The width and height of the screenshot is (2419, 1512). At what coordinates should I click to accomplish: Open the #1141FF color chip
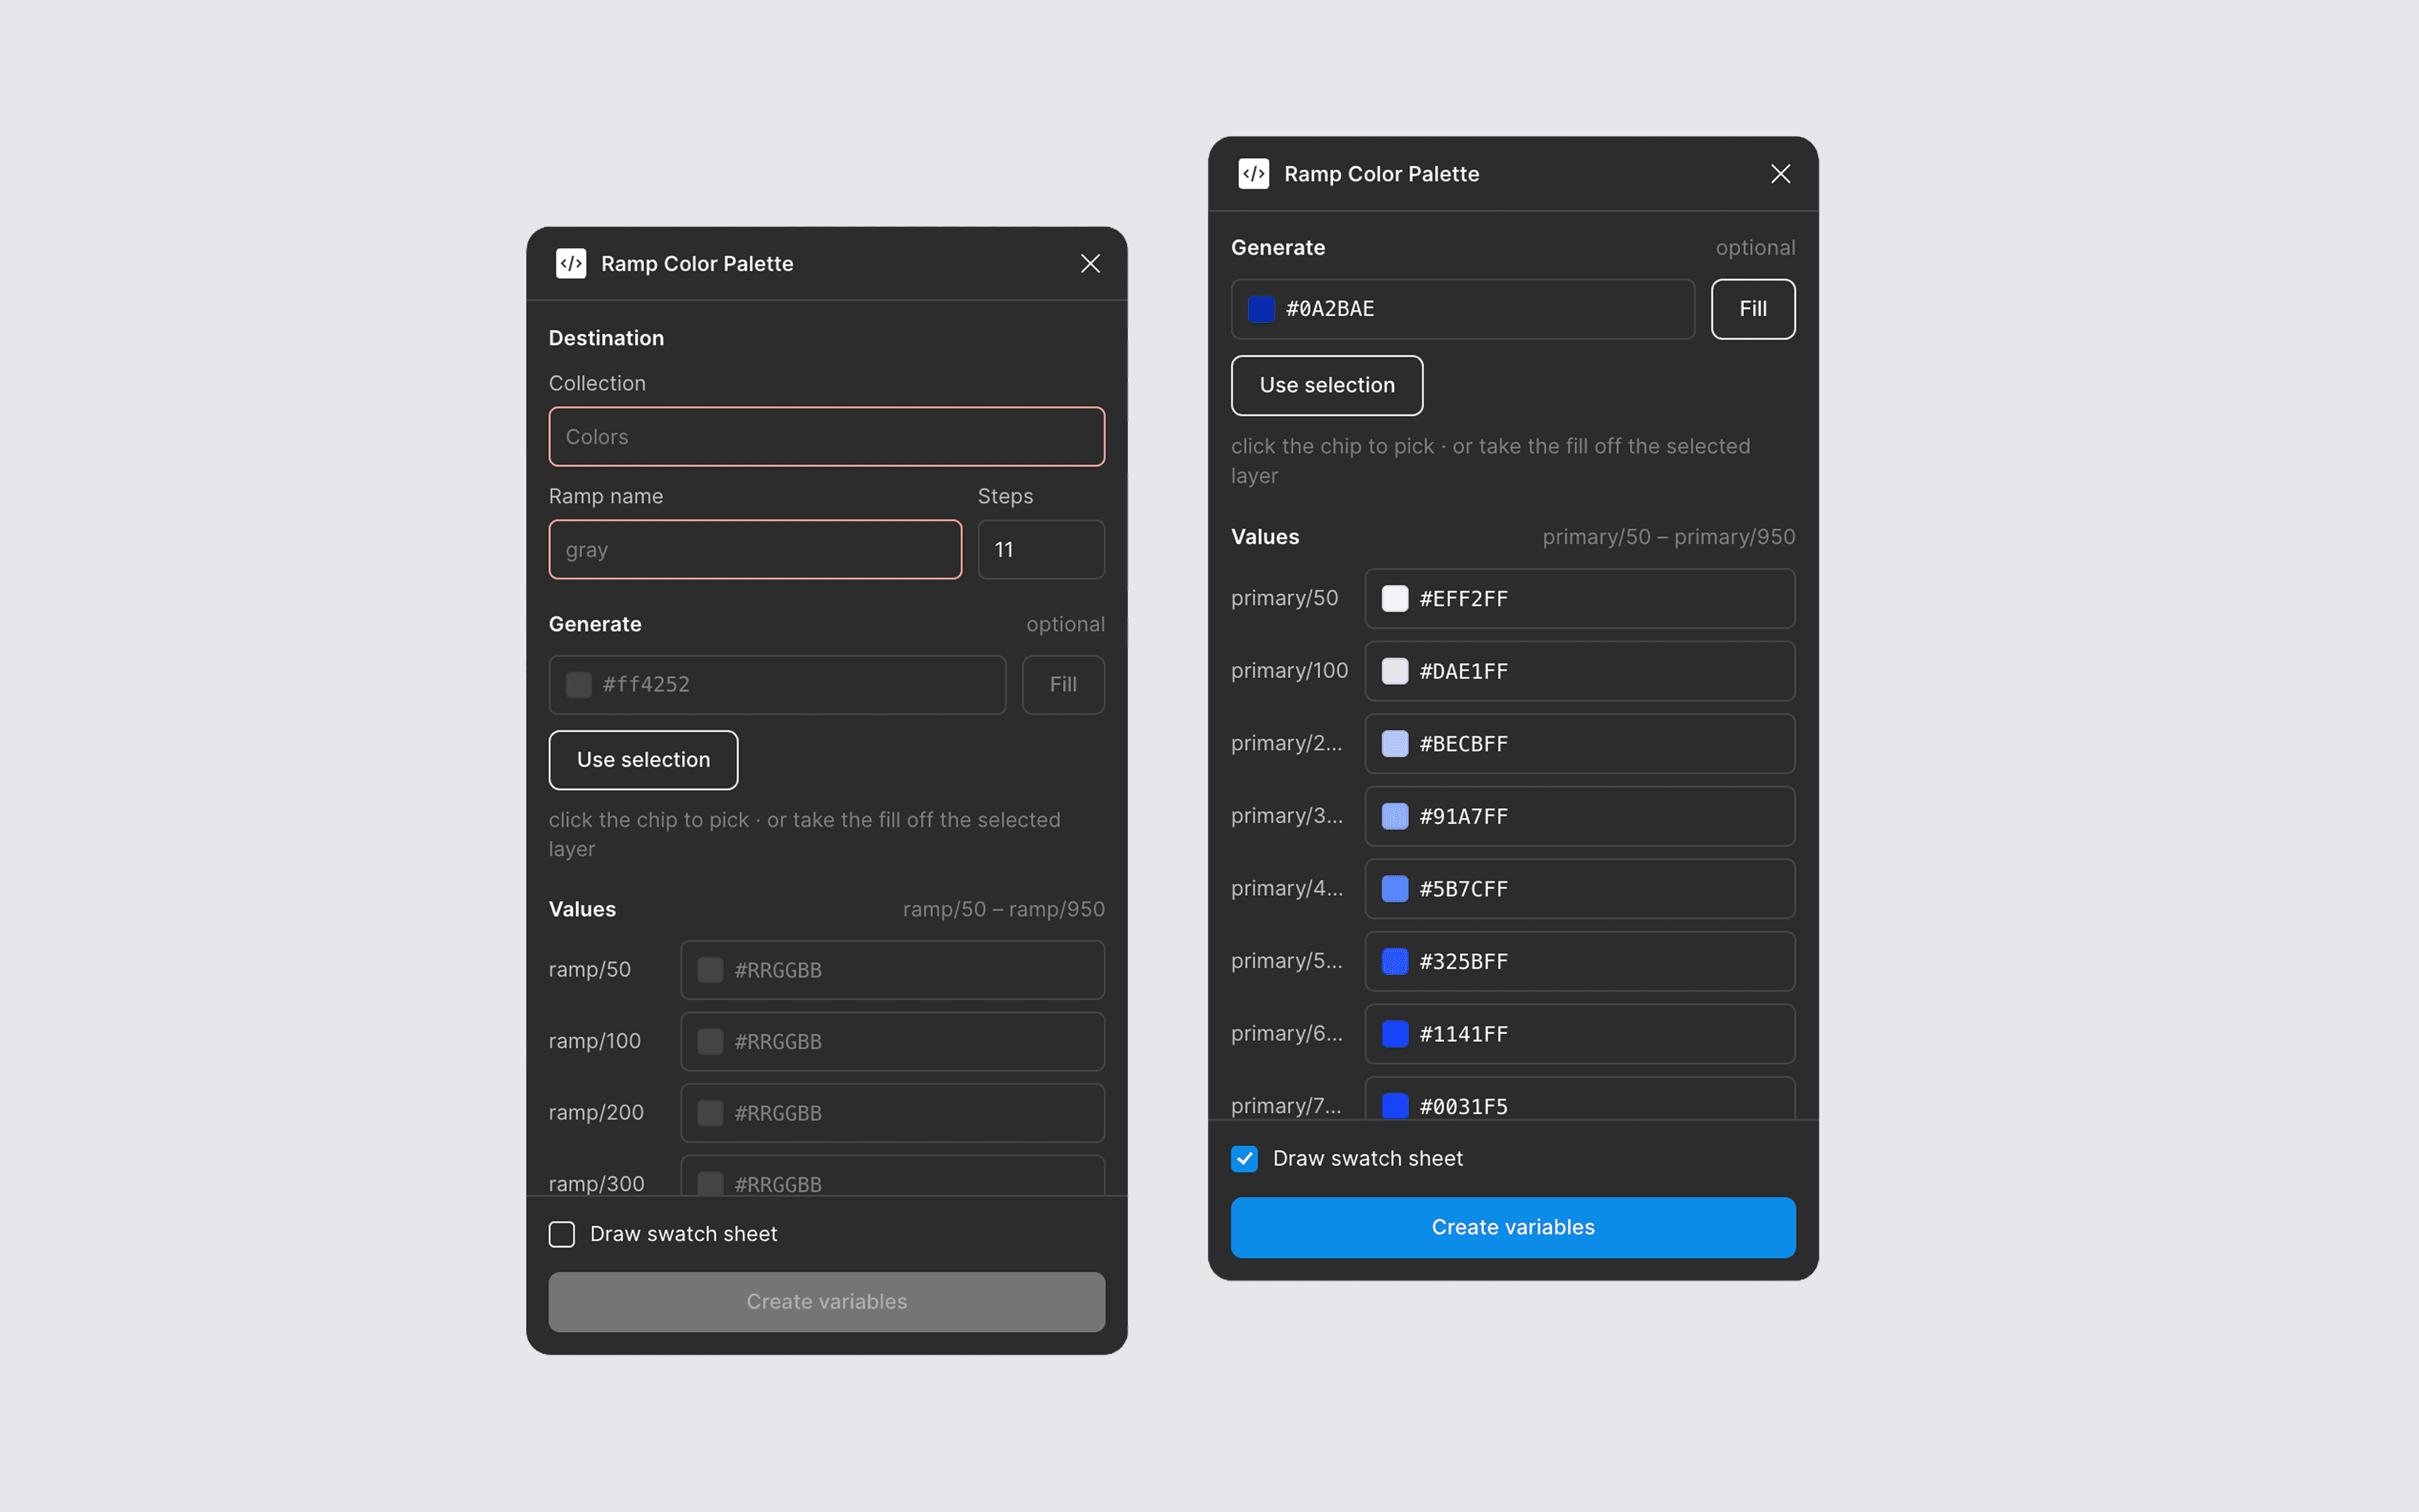pos(1395,1034)
